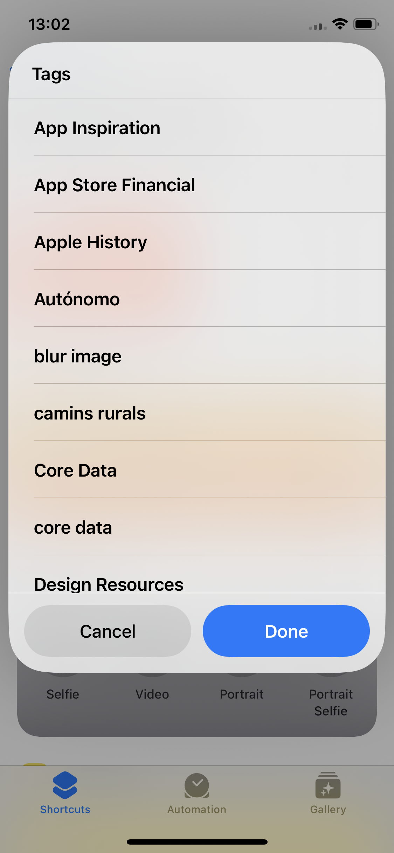Viewport: 394px width, 853px height.
Task: Open the Shortcuts tab icon
Action: point(65,785)
